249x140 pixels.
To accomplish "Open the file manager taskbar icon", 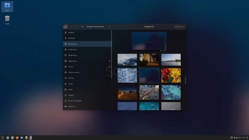I will [x=12, y=138].
